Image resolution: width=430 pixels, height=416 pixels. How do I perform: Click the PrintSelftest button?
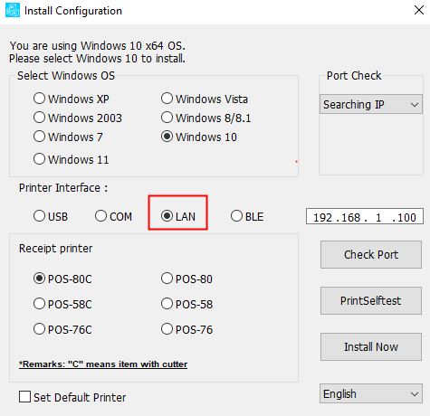pyautogui.click(x=371, y=301)
